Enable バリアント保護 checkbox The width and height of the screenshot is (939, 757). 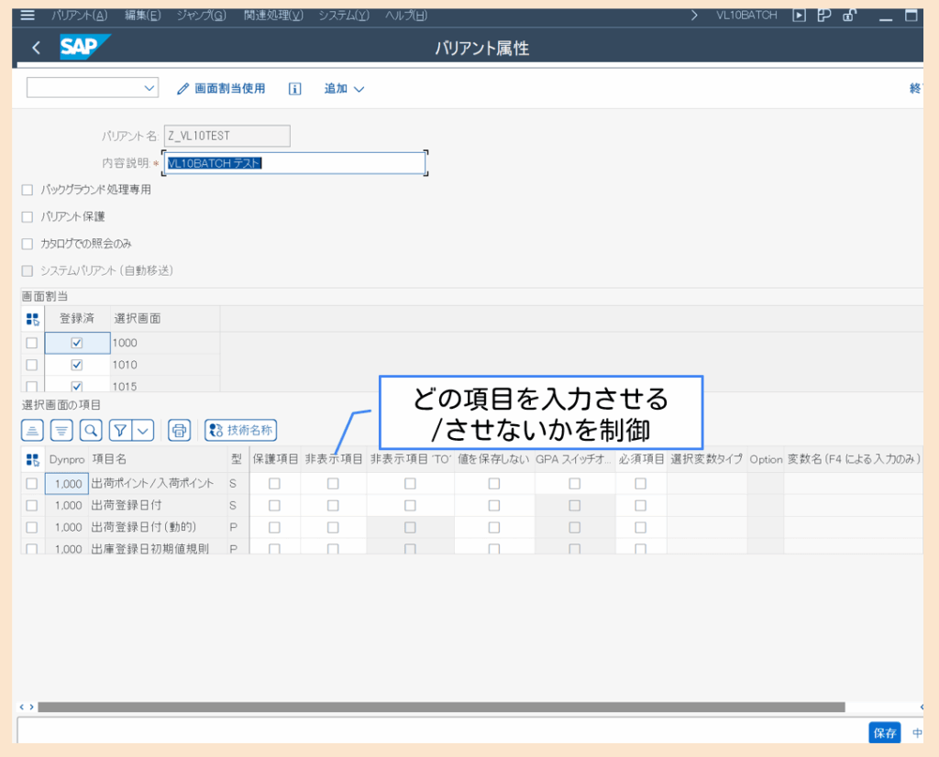coord(27,217)
